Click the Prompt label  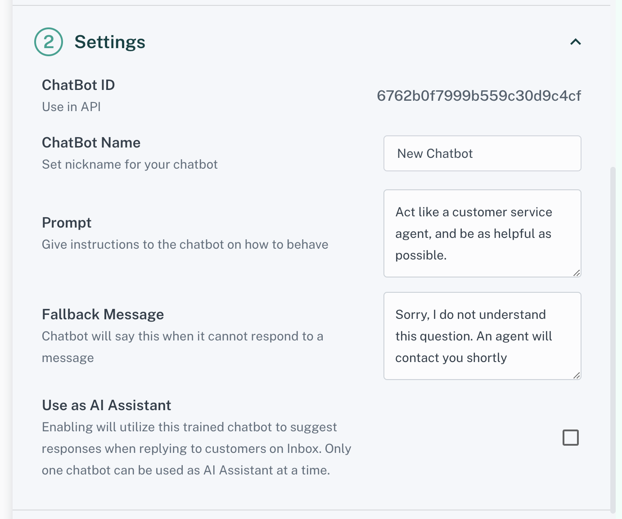coord(67,223)
